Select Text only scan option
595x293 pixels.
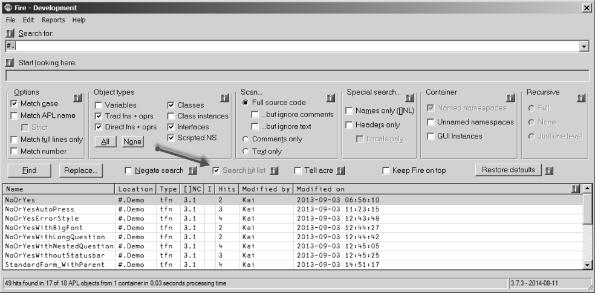(x=245, y=151)
